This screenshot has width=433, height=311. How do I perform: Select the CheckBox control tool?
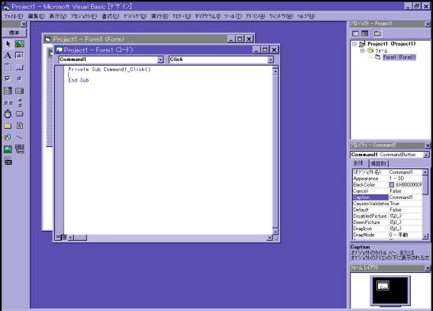click(x=8, y=79)
